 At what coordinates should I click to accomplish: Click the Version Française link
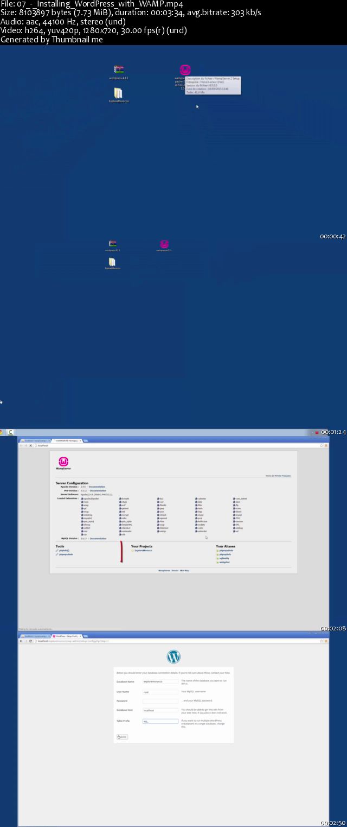281,476
